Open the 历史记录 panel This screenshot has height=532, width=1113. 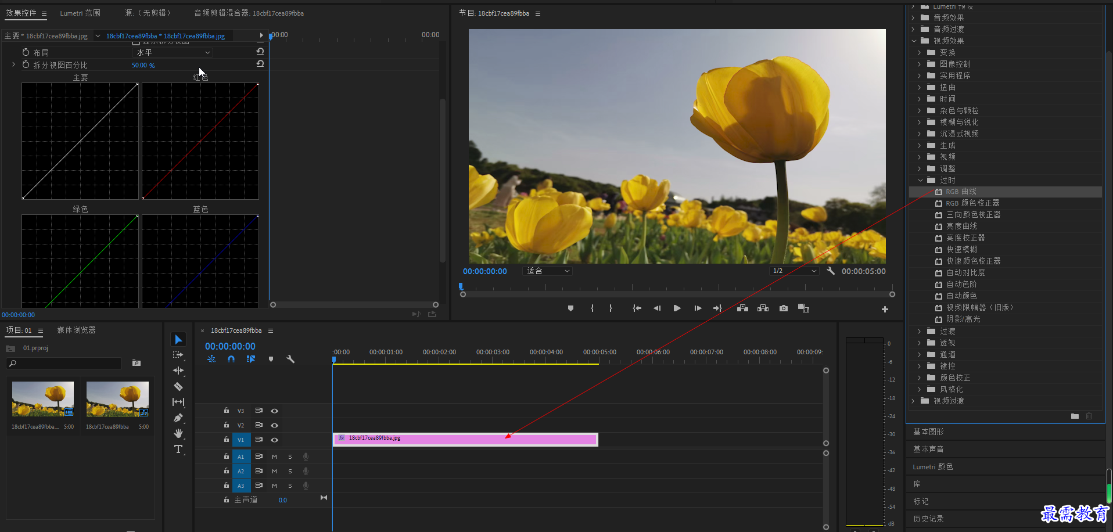pyautogui.click(x=928, y=519)
